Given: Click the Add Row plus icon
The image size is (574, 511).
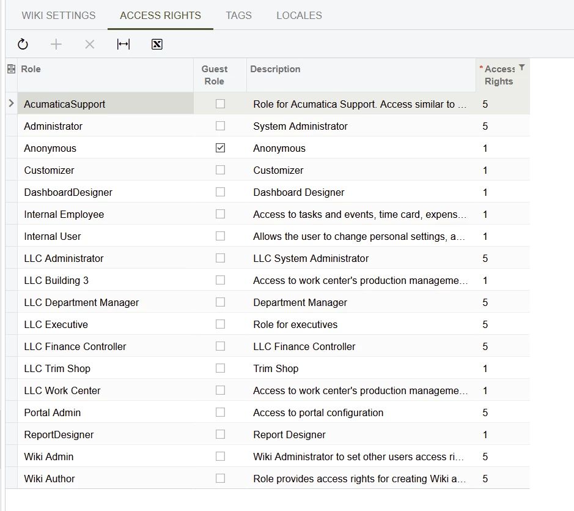Looking at the screenshot, I should pyautogui.click(x=56, y=44).
